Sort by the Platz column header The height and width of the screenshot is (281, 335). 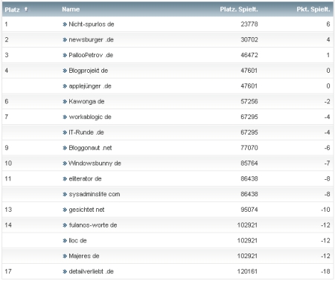click(12, 10)
